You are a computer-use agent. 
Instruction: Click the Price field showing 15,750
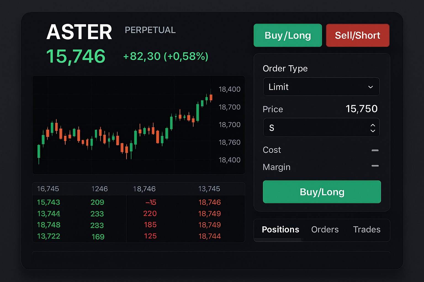pos(362,109)
